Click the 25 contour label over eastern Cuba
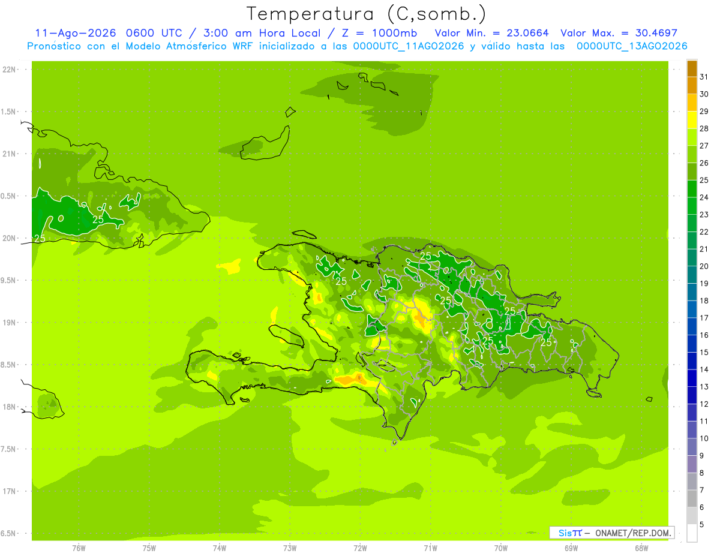Viewport: 720px width, 556px height. tap(98, 220)
